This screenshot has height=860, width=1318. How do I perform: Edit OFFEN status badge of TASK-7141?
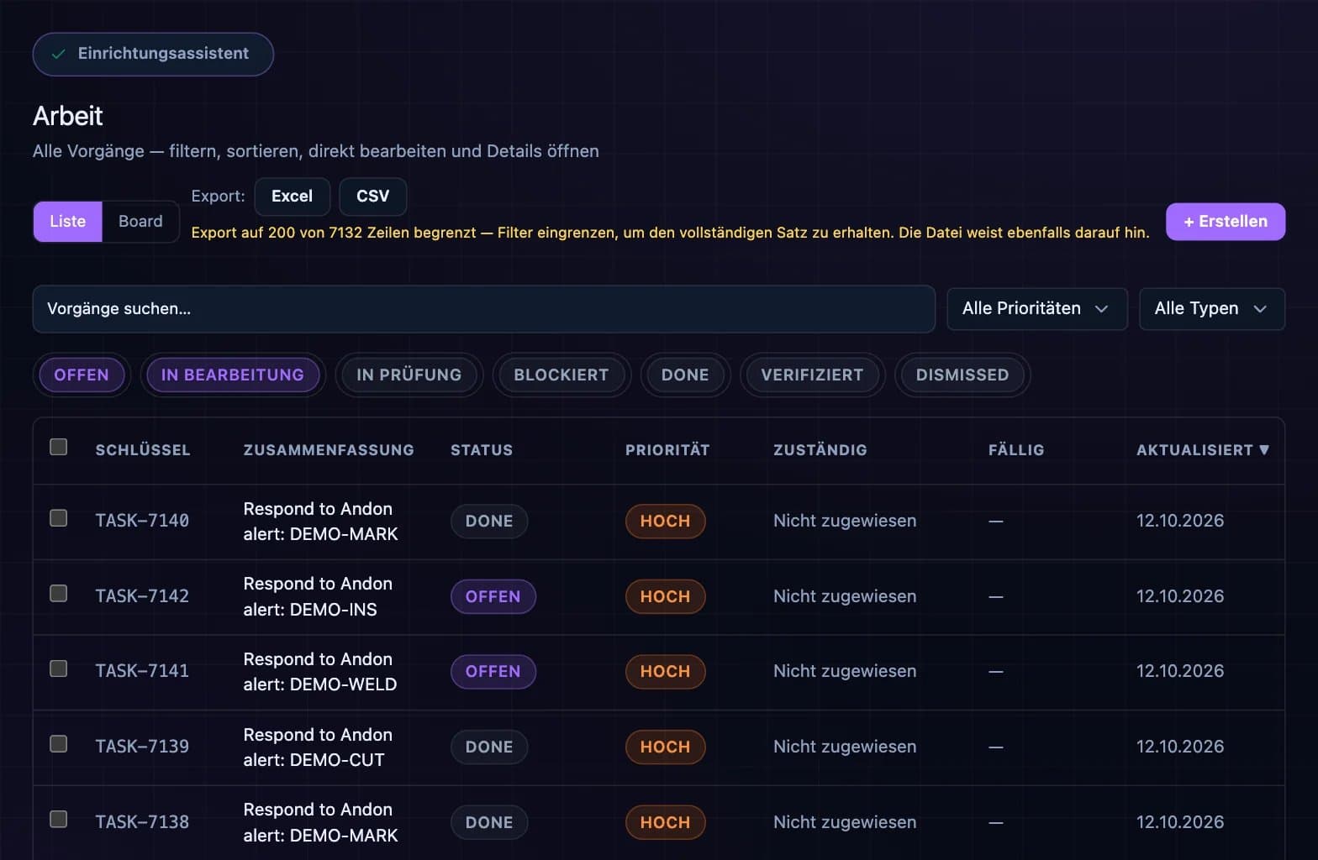[493, 671]
